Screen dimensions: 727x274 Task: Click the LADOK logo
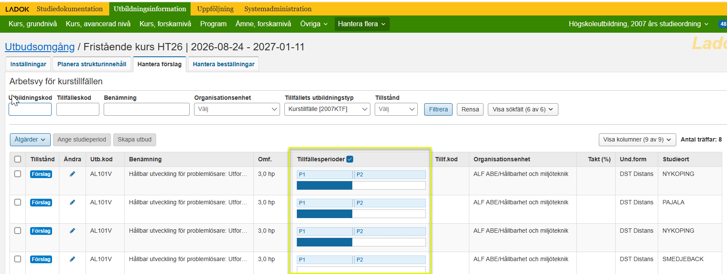[x=17, y=9]
